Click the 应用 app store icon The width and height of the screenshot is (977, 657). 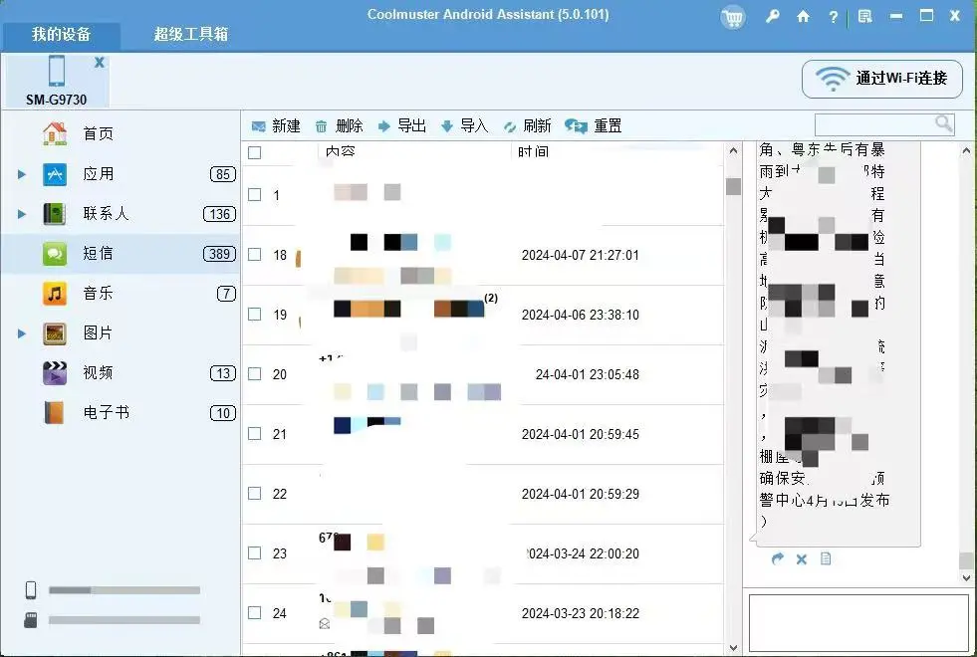click(55, 174)
